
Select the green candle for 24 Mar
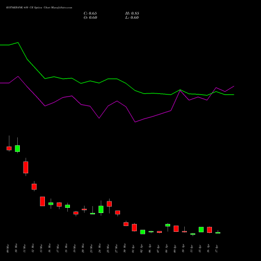101,209
